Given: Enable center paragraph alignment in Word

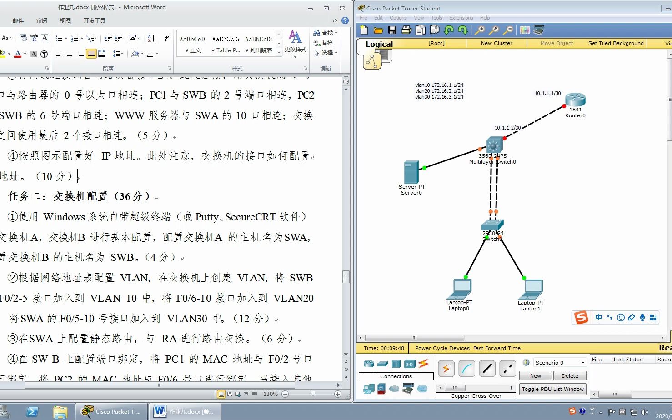Looking at the screenshot, I should [69, 54].
